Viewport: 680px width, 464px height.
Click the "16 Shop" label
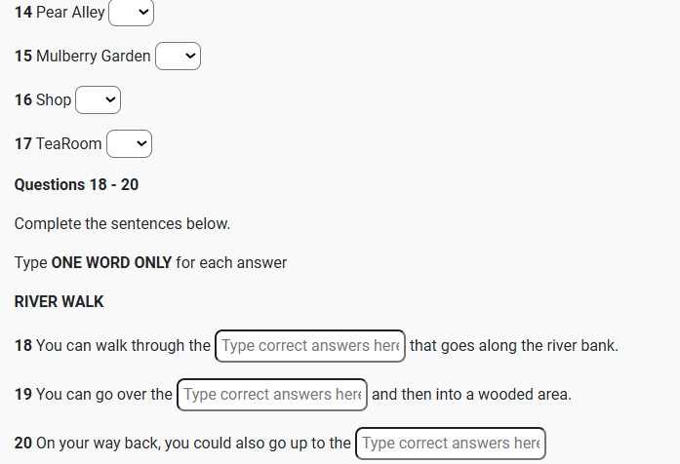point(43,100)
